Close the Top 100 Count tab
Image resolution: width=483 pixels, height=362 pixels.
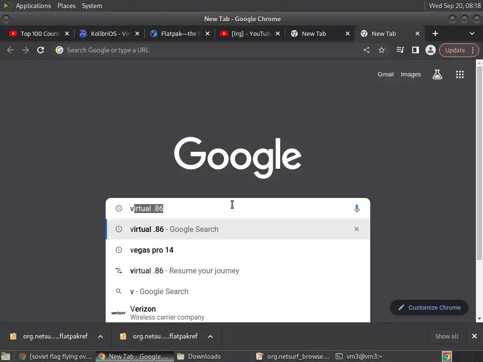67,33
